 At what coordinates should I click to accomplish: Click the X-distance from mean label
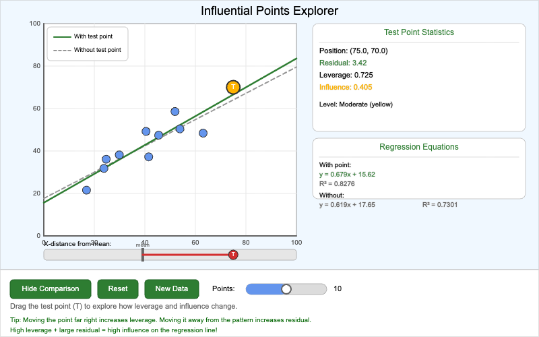tap(77, 244)
